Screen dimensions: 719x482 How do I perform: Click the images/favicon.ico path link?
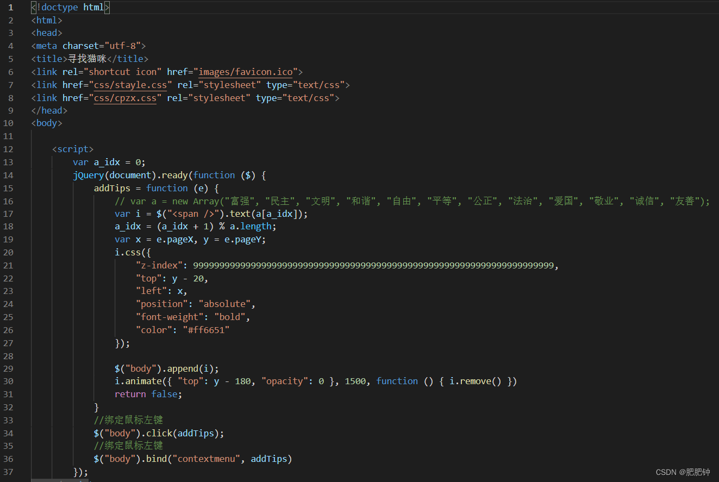pyautogui.click(x=246, y=72)
